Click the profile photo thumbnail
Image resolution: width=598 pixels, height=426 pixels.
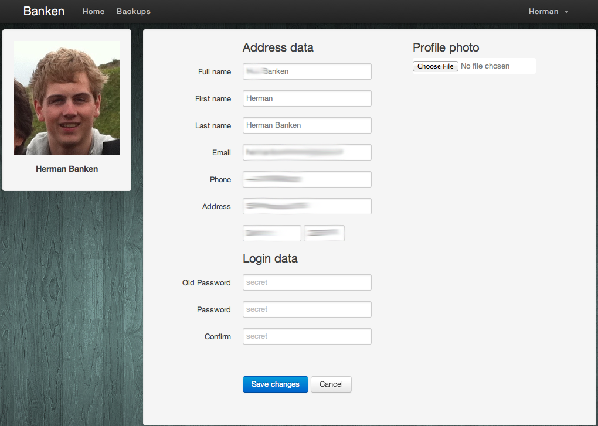pyautogui.click(x=67, y=98)
